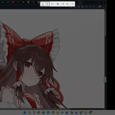Open the browser profile avatar
The width and height of the screenshot is (115, 115).
coord(100,7)
